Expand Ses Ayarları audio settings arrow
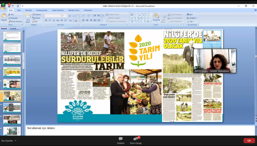Viewport: 257px width, 146px height. tap(15, 141)
